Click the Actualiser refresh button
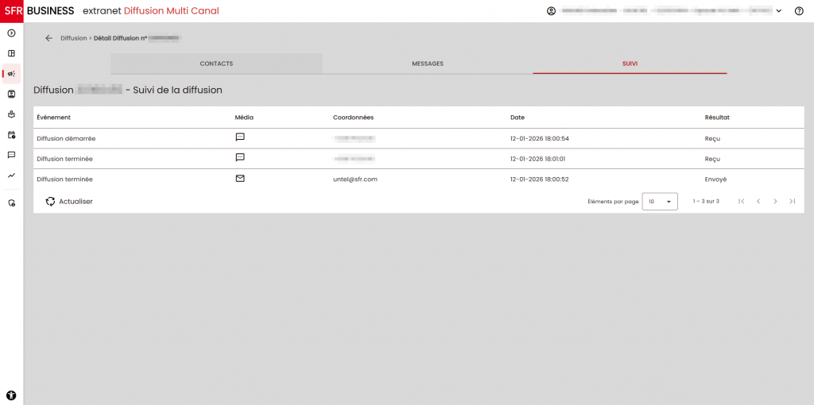The width and height of the screenshot is (814, 405). pyautogui.click(x=69, y=202)
